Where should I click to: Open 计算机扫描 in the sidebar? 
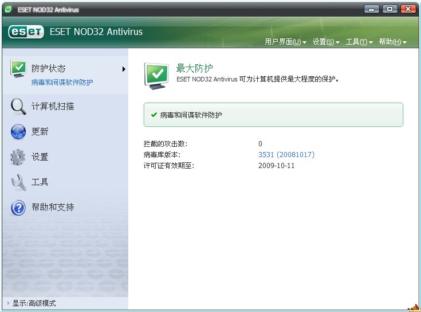(53, 107)
